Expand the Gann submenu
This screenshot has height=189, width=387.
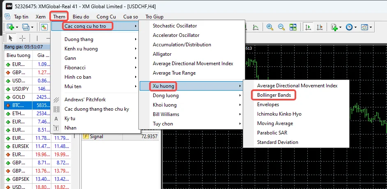pyautogui.click(x=95, y=58)
